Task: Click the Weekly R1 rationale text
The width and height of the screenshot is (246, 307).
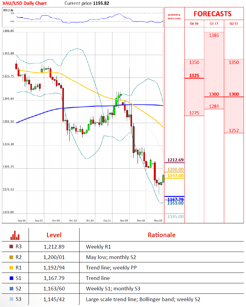Action: pyautogui.click(x=98, y=247)
